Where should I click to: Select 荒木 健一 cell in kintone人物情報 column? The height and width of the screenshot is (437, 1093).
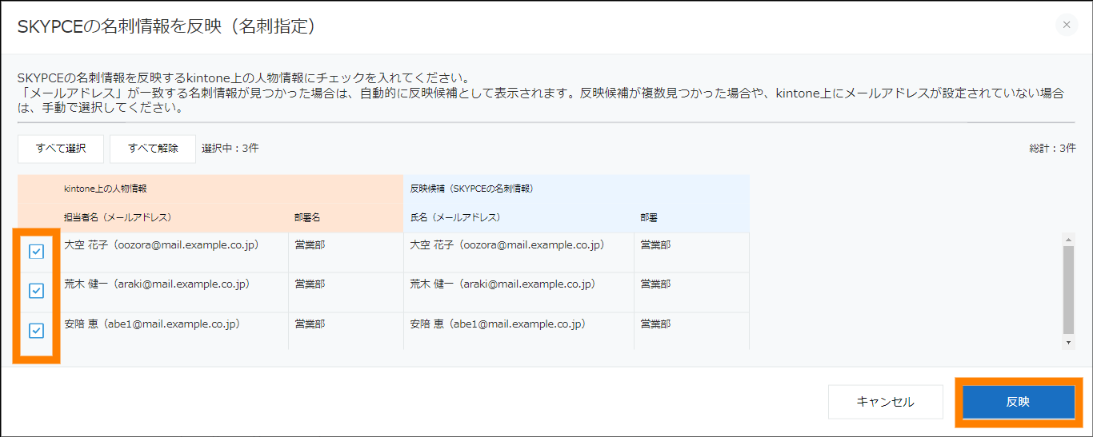point(156,284)
